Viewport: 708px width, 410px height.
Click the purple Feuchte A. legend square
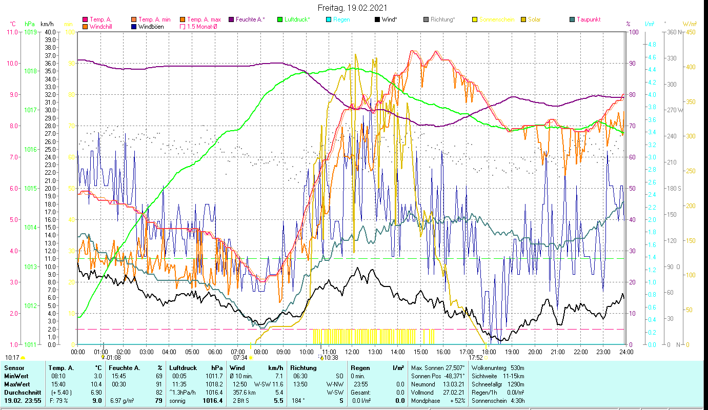click(x=231, y=19)
